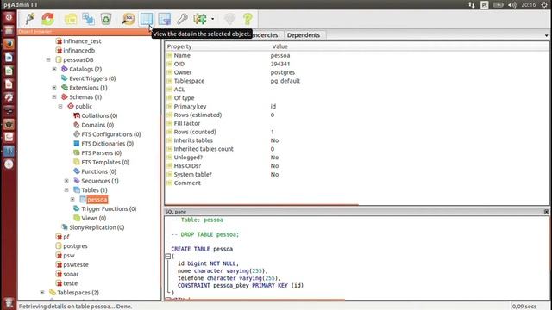Select Collations (0) in tree
Screen dimensions: 552x310
[x=99, y=115]
